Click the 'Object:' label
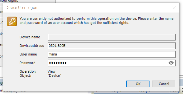Image resolution: width=183 pixels, height=94 pixels. 25,76
